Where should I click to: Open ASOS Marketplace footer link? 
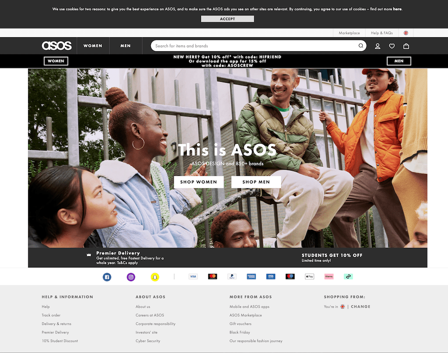coord(246,315)
